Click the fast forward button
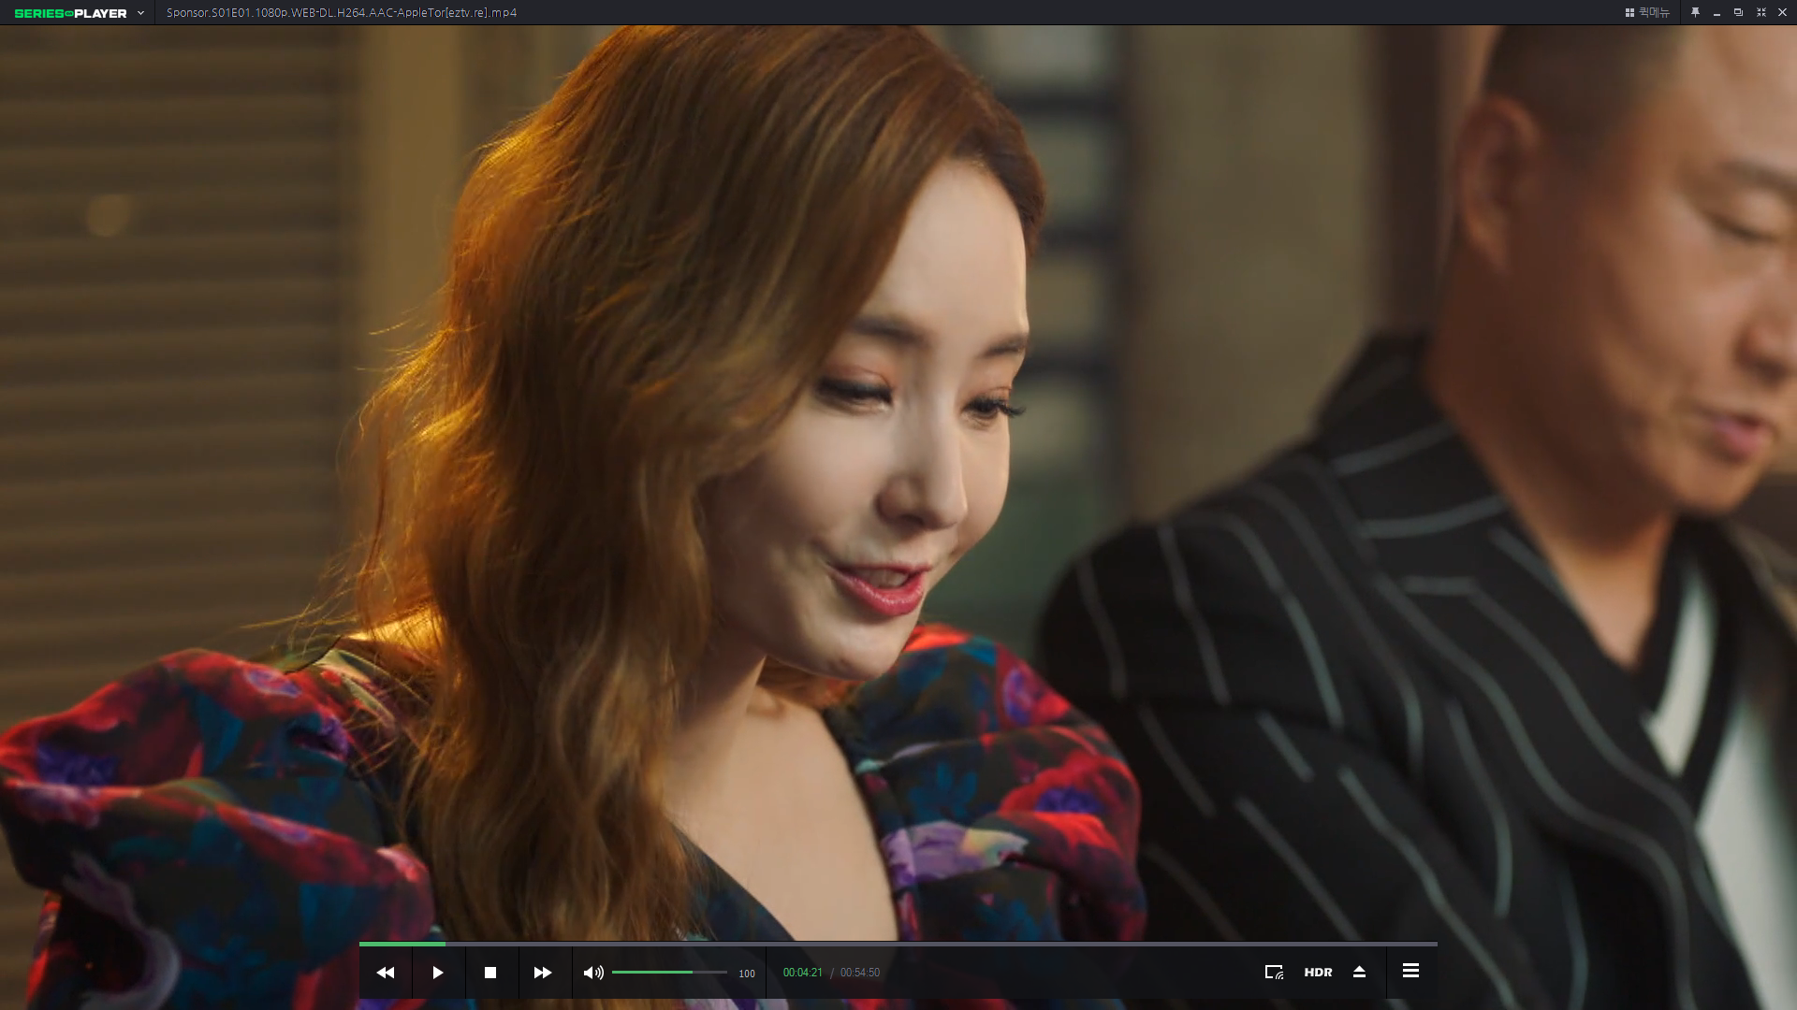 pos(543,973)
